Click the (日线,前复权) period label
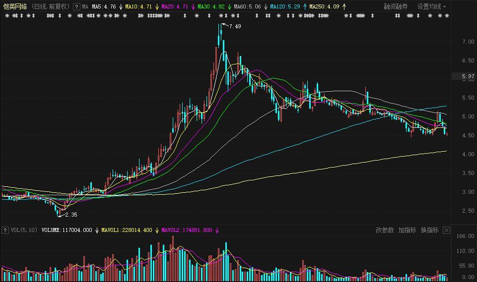This screenshot has width=477, height=282. coord(51,6)
